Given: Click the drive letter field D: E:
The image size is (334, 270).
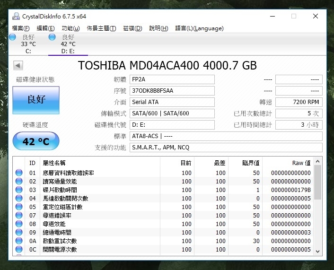Looking at the screenshot, I should 172,125.
